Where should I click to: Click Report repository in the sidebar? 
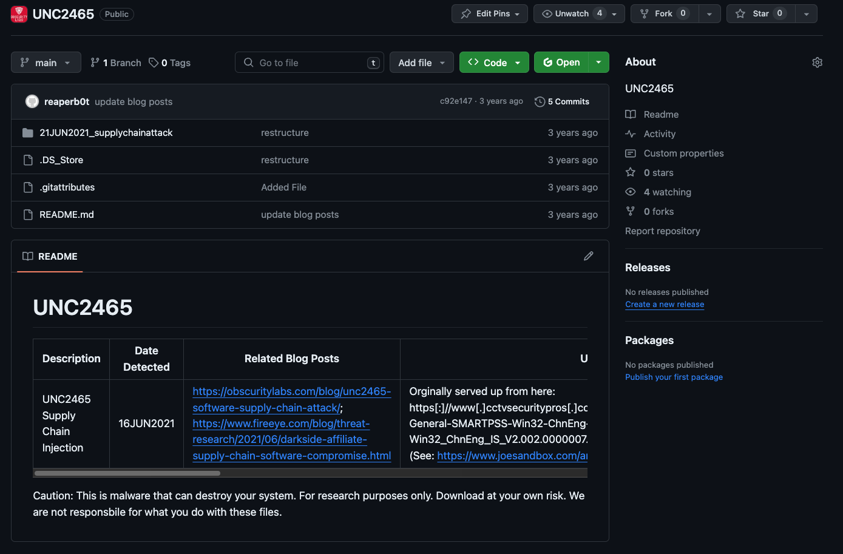(662, 231)
